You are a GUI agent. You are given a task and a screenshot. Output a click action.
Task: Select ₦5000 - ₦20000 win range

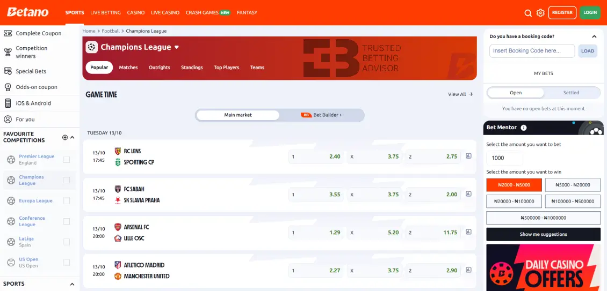pyautogui.click(x=573, y=185)
